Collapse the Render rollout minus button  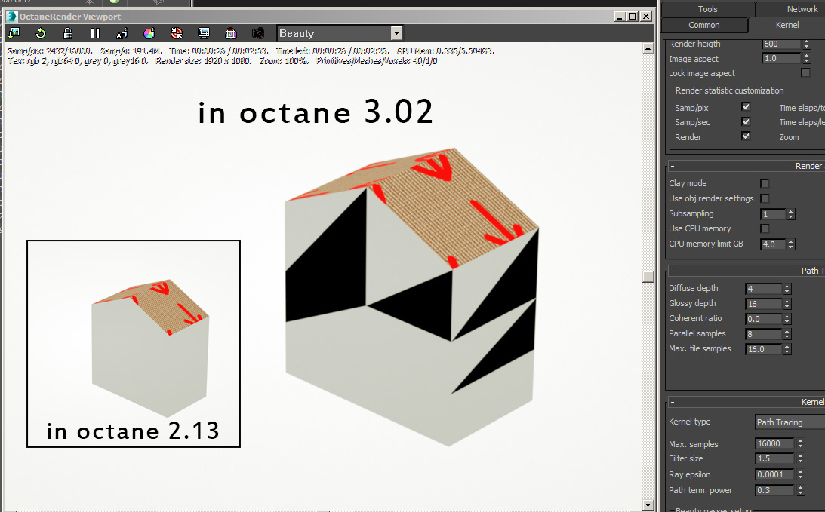tap(672, 166)
